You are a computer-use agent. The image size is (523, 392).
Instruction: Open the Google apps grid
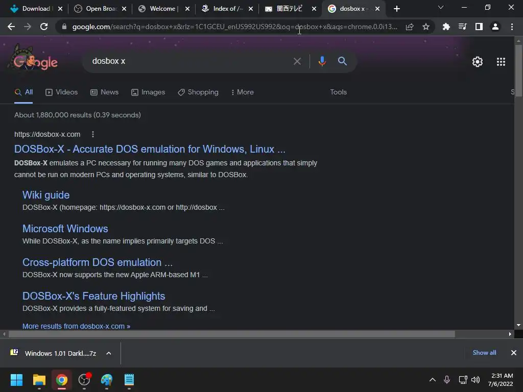tap(501, 62)
